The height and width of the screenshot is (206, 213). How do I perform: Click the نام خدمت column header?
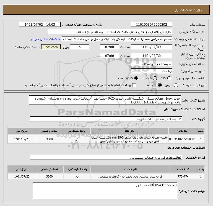[x=130, y=169]
